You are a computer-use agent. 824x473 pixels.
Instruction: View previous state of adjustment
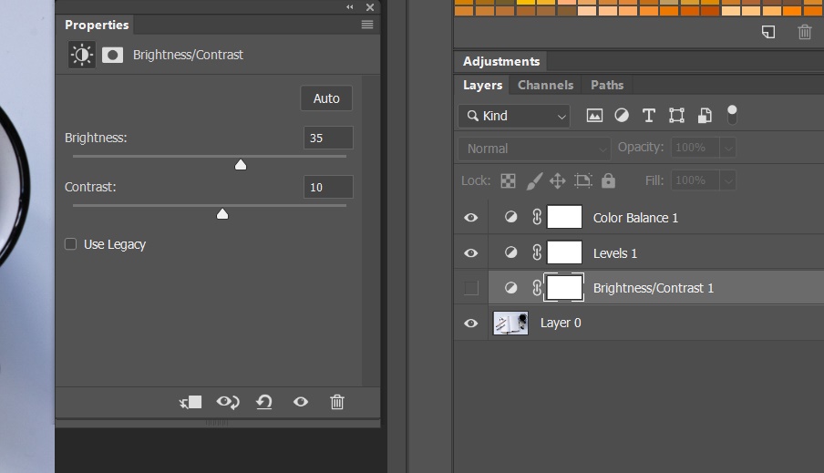click(x=228, y=402)
